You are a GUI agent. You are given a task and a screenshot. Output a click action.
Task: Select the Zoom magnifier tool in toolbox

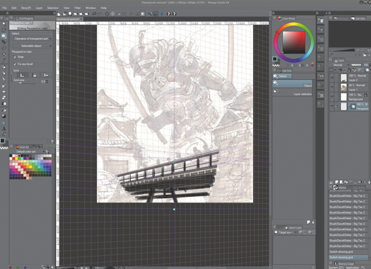pos(3,24)
